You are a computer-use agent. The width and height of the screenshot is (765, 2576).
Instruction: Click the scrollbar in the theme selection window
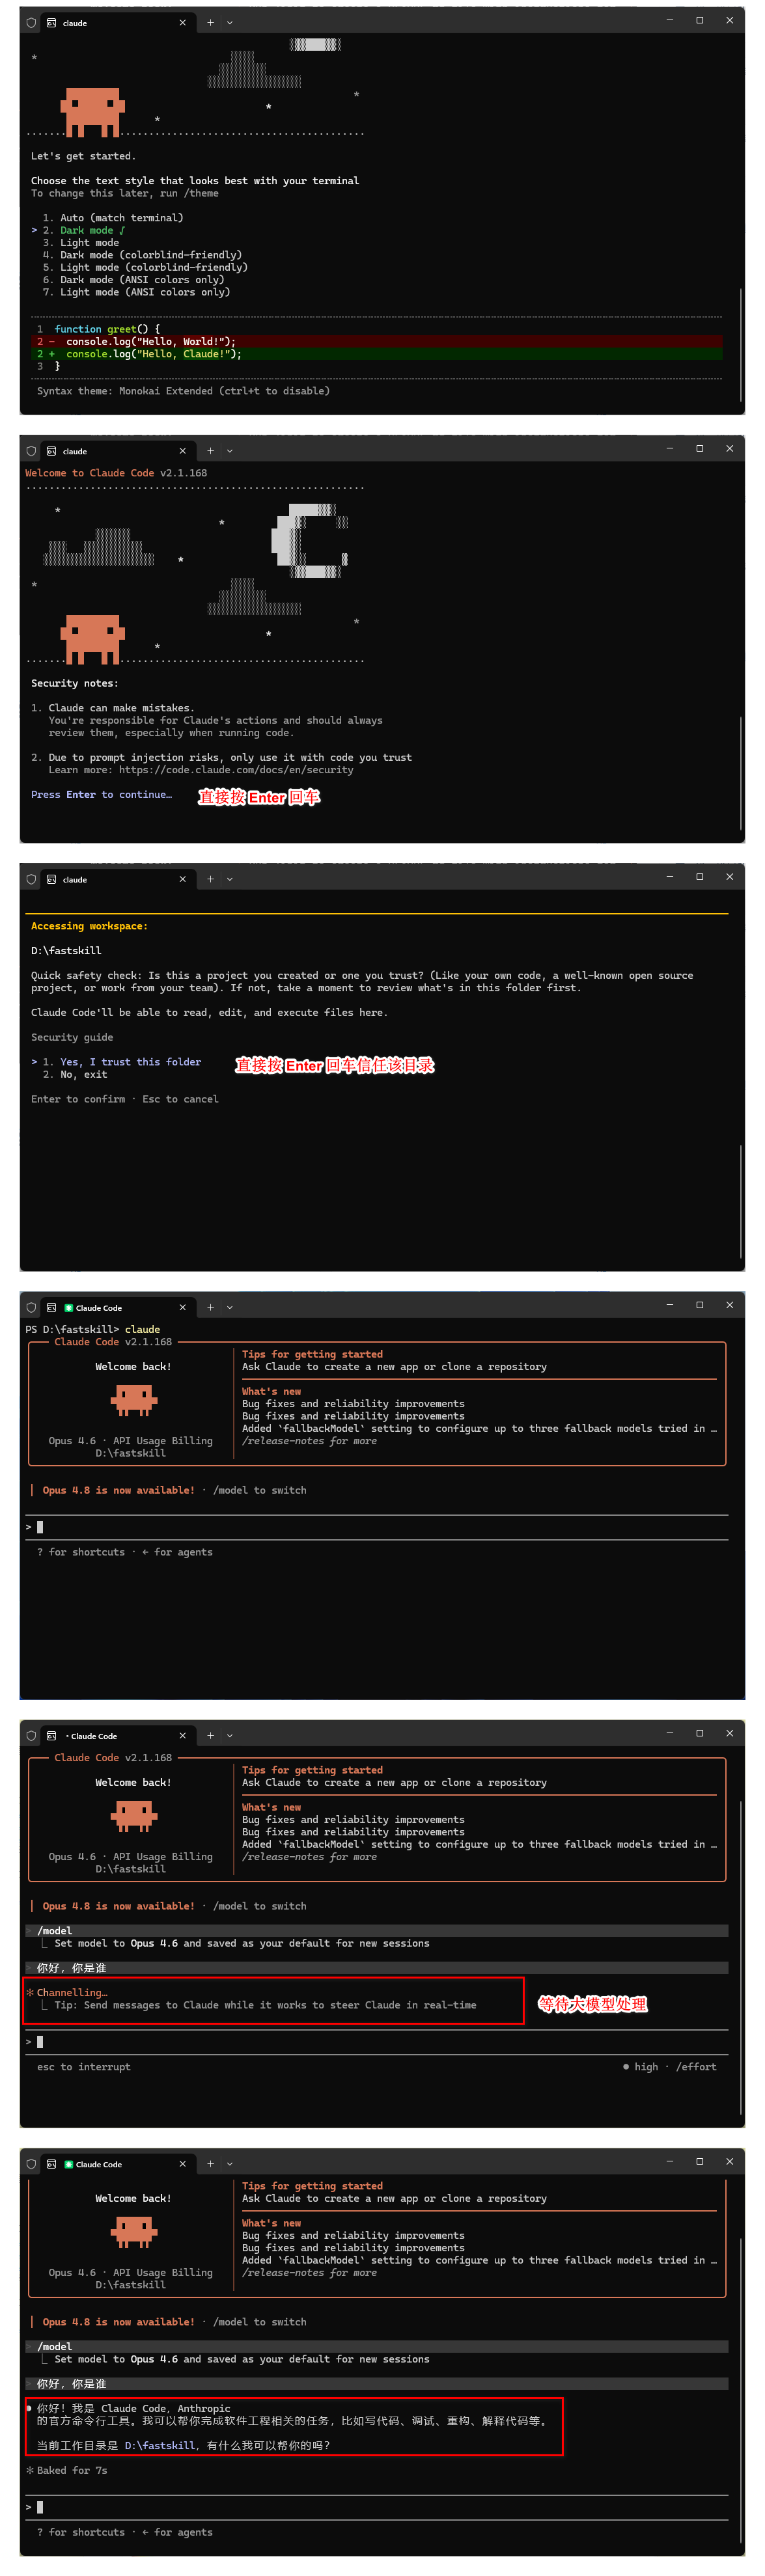tap(741, 345)
